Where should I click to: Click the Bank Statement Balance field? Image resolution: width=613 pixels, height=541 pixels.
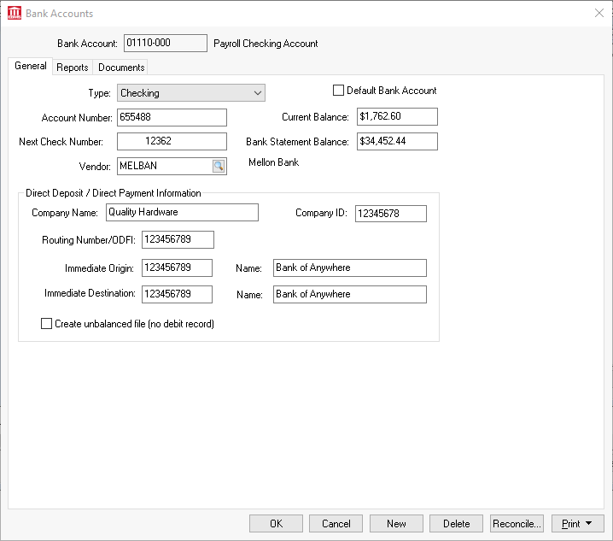pos(397,141)
